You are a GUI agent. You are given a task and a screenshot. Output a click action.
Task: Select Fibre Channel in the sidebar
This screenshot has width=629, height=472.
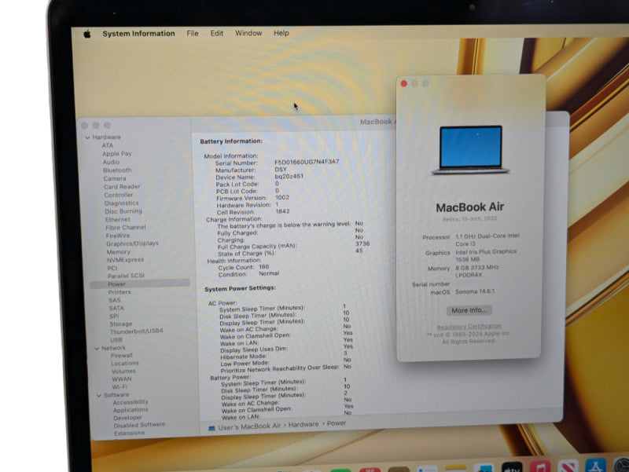point(126,228)
